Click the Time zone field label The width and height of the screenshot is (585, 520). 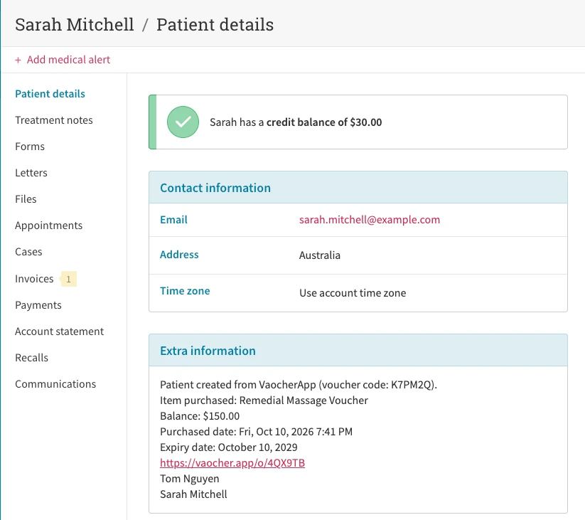tap(185, 291)
